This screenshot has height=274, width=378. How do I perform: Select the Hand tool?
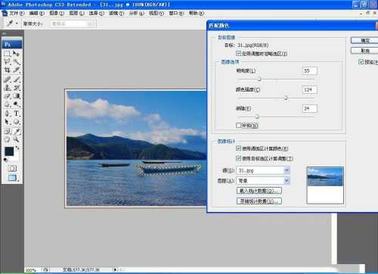8,139
